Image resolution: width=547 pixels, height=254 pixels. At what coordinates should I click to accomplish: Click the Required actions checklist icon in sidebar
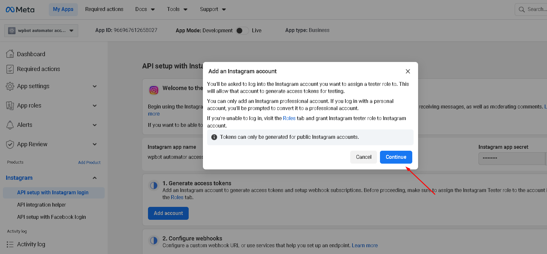10,69
